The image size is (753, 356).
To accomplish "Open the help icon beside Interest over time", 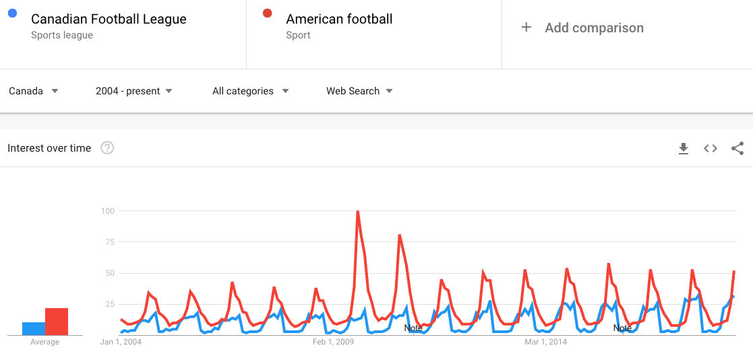I will (107, 148).
